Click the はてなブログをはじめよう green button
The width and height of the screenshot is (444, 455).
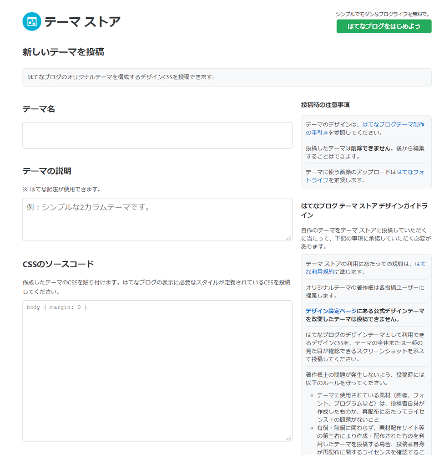pos(384,27)
